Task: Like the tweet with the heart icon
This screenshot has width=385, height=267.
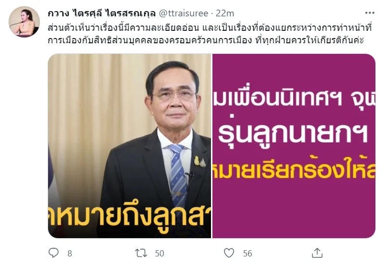Action: point(229,253)
